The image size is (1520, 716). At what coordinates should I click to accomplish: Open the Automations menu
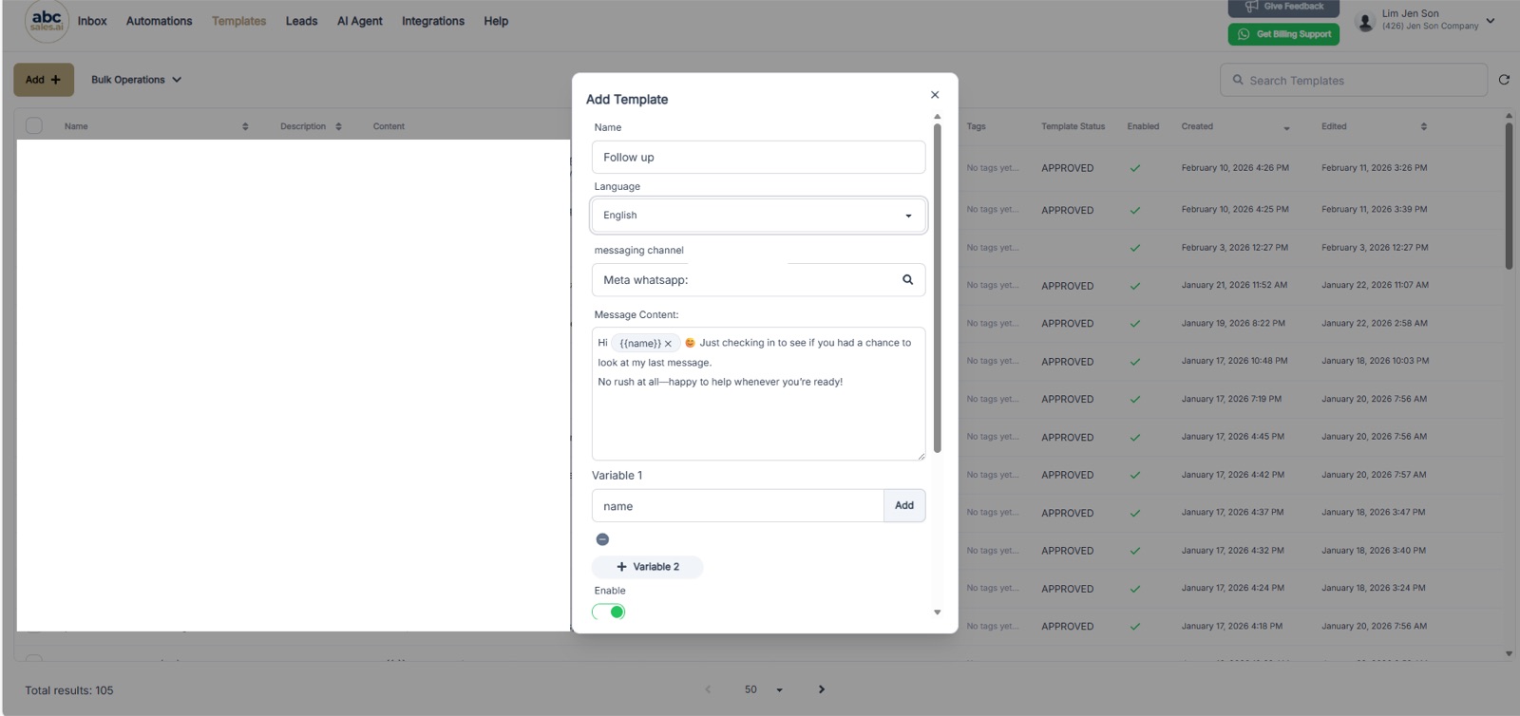pos(159,21)
